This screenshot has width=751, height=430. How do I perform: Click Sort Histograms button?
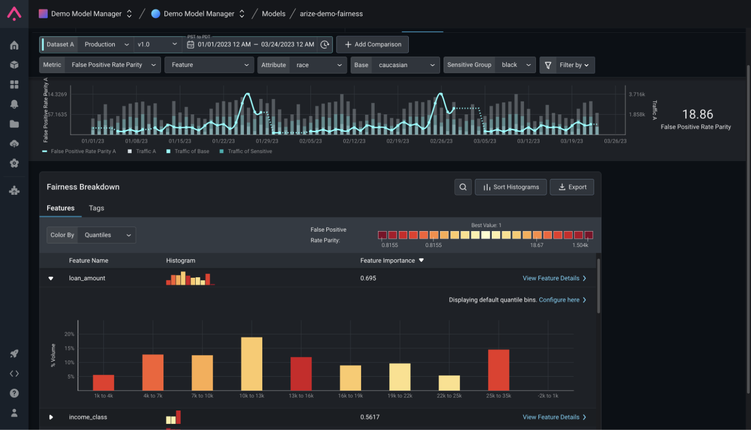point(511,187)
